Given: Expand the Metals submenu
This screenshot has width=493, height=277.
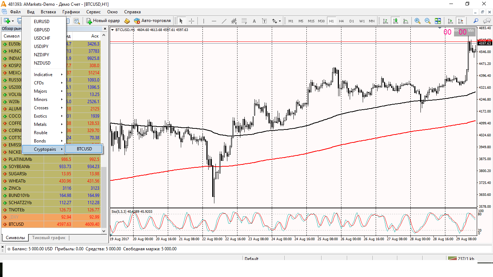Looking at the screenshot, I should point(44,124).
